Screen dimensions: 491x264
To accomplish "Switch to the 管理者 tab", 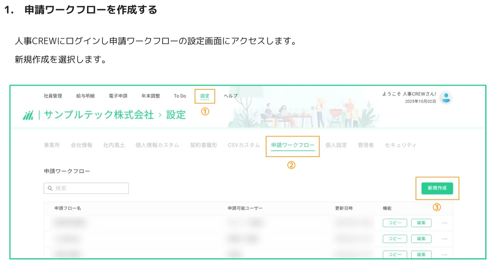I will tap(366, 145).
